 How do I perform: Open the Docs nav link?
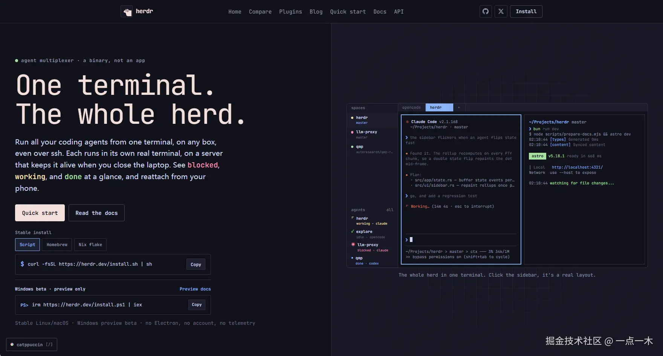coord(380,12)
